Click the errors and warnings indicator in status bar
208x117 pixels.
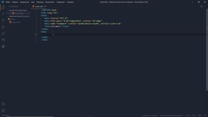pyautogui.click(x=6, y=115)
